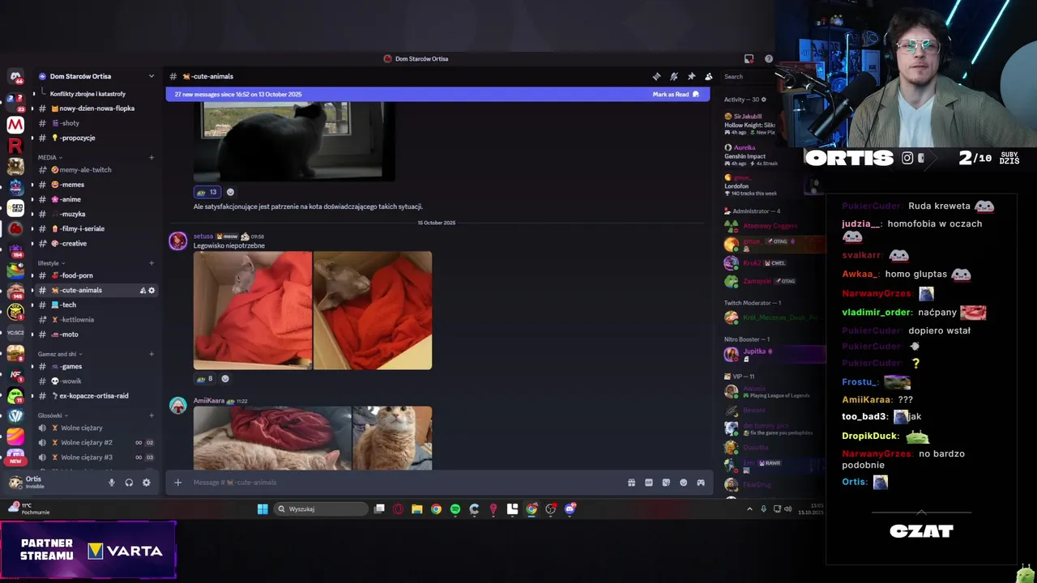This screenshot has width=1037, height=583.
Task: Collapse the MEDIA category
Action: 49,158
